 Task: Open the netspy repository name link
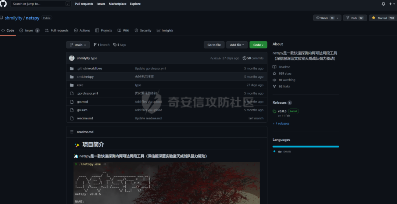tap(32, 18)
